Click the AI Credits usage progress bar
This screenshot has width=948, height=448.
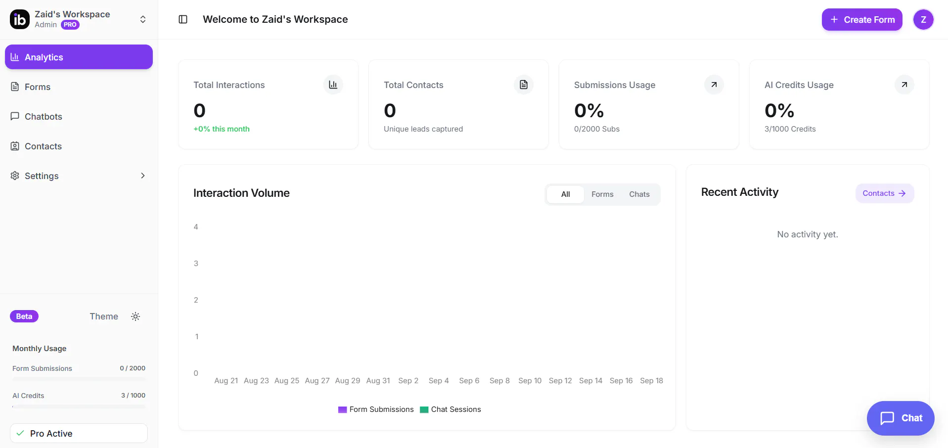79,406
